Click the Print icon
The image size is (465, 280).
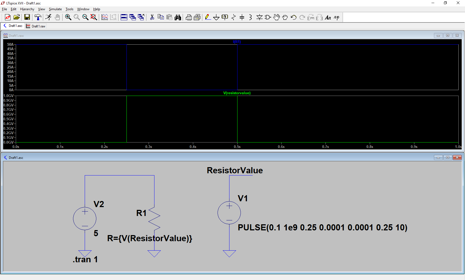click(197, 17)
